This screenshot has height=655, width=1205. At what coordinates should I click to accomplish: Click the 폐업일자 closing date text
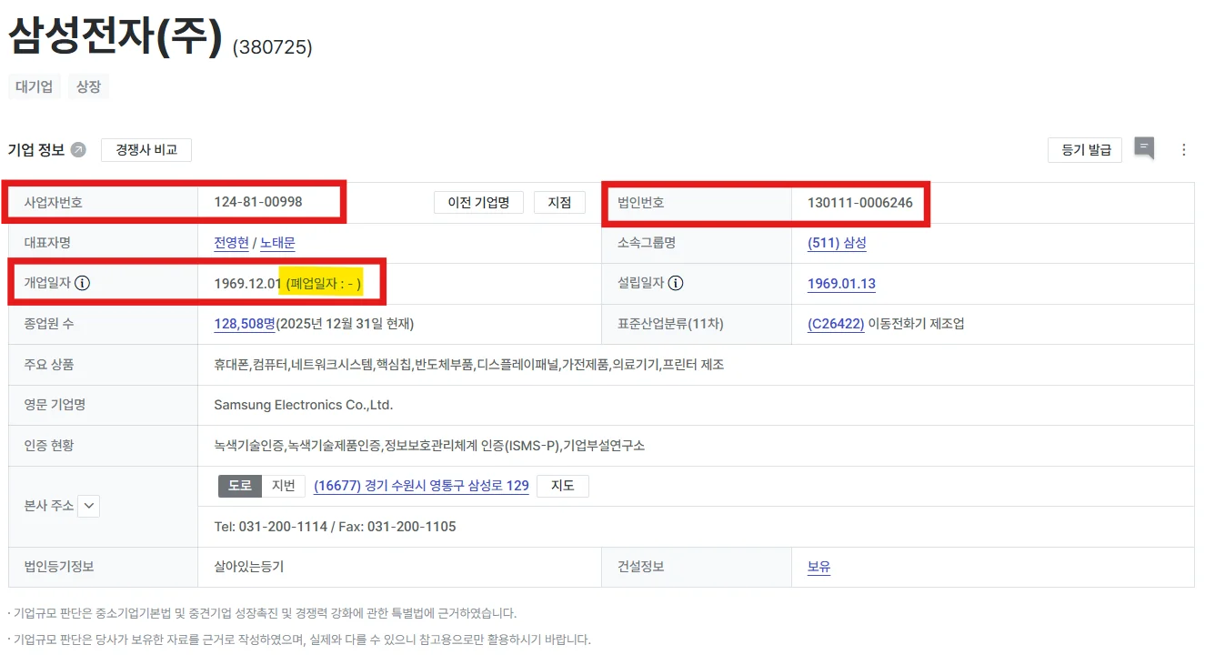tap(323, 284)
